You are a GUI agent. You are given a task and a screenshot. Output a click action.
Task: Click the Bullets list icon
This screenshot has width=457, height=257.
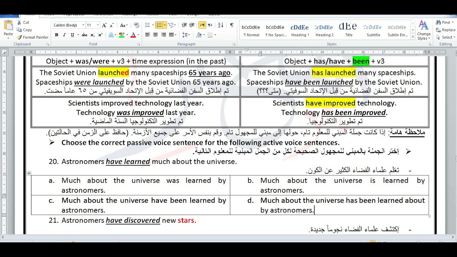[147, 25]
